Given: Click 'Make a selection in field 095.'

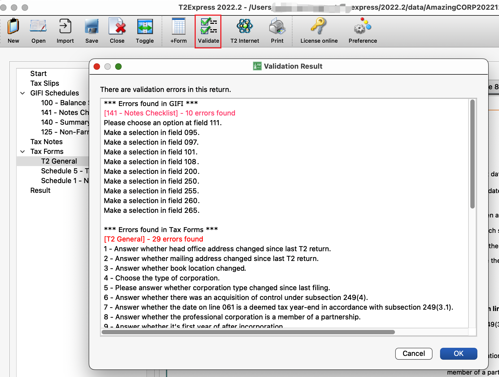Looking at the screenshot, I should (x=152, y=133).
